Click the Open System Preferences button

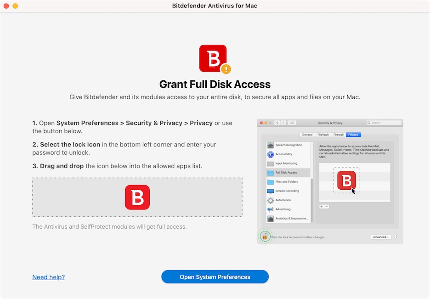point(215,277)
